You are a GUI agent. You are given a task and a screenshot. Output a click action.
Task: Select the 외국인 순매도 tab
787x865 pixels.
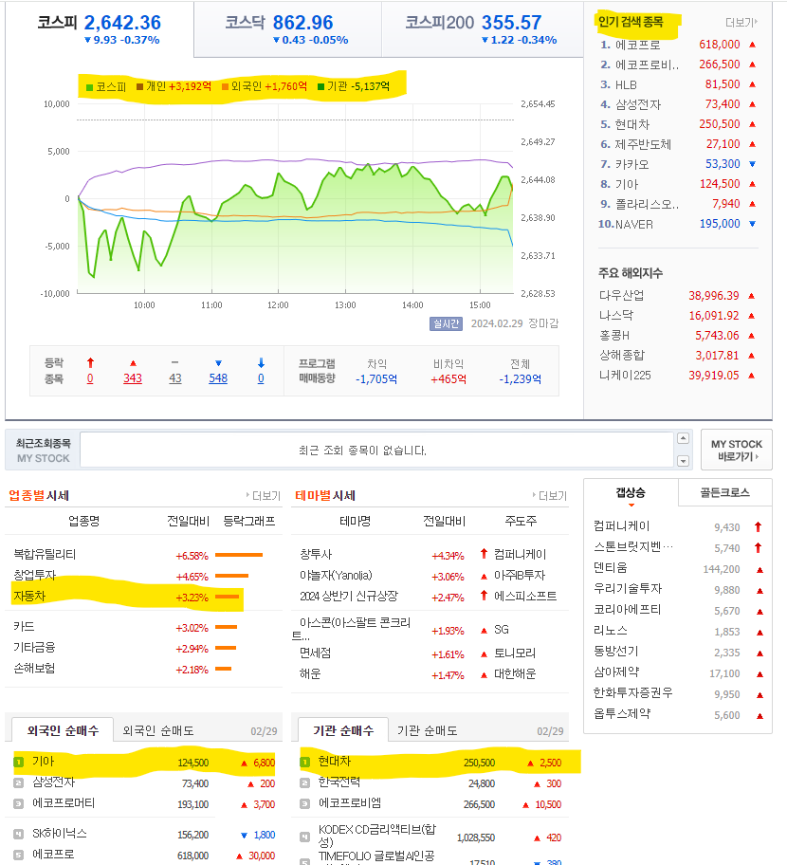pos(158,730)
